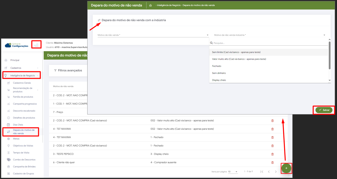Click the Principal home icon in sidebar

pyautogui.click(x=6, y=60)
